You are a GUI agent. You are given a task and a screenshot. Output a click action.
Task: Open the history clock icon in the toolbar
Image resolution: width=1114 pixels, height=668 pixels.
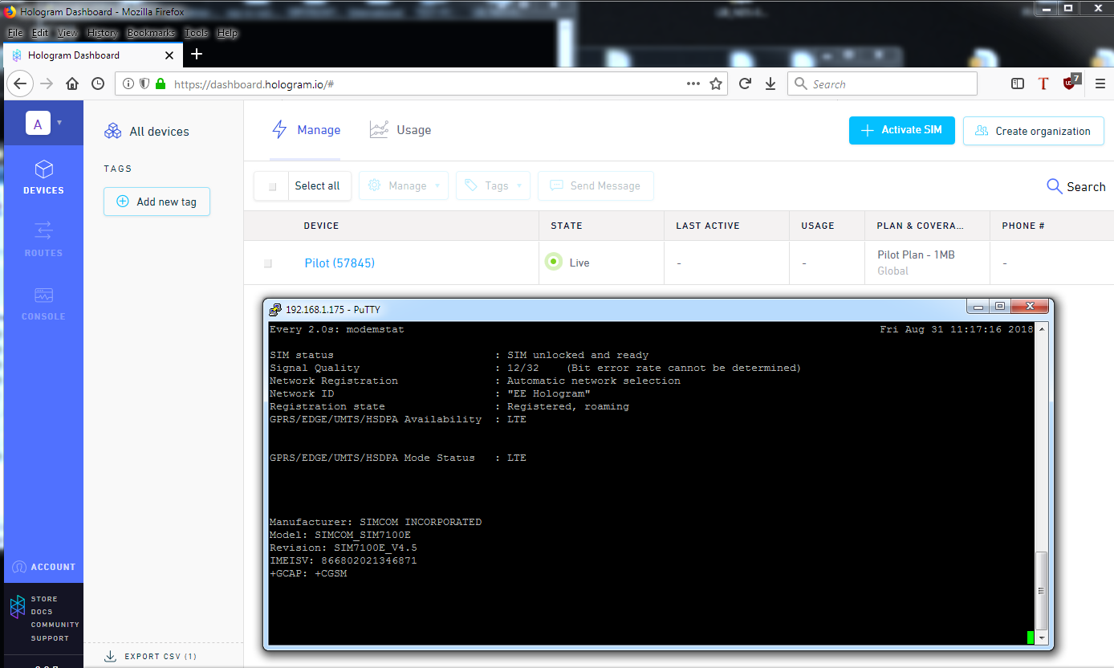[98, 83]
